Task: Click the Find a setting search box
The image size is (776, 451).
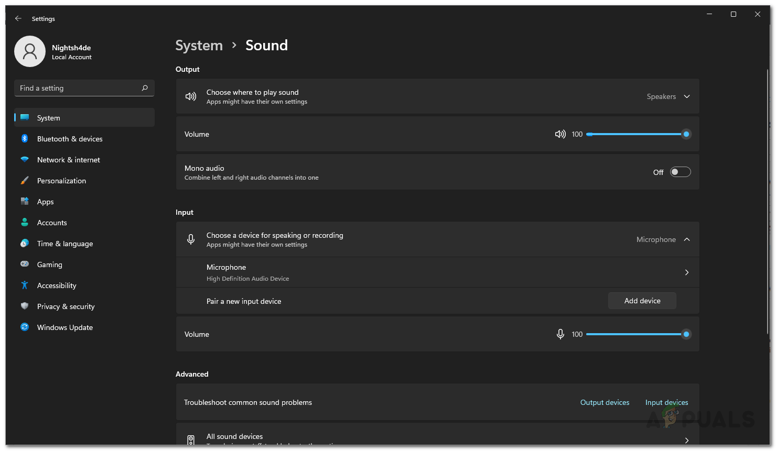Action: (79, 88)
